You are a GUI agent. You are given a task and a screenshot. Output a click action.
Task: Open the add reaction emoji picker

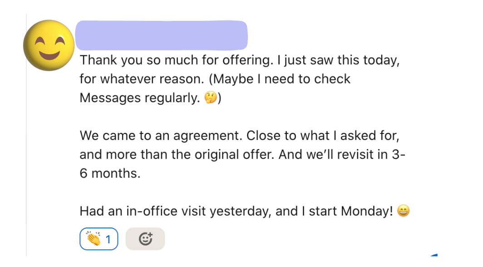click(x=145, y=239)
